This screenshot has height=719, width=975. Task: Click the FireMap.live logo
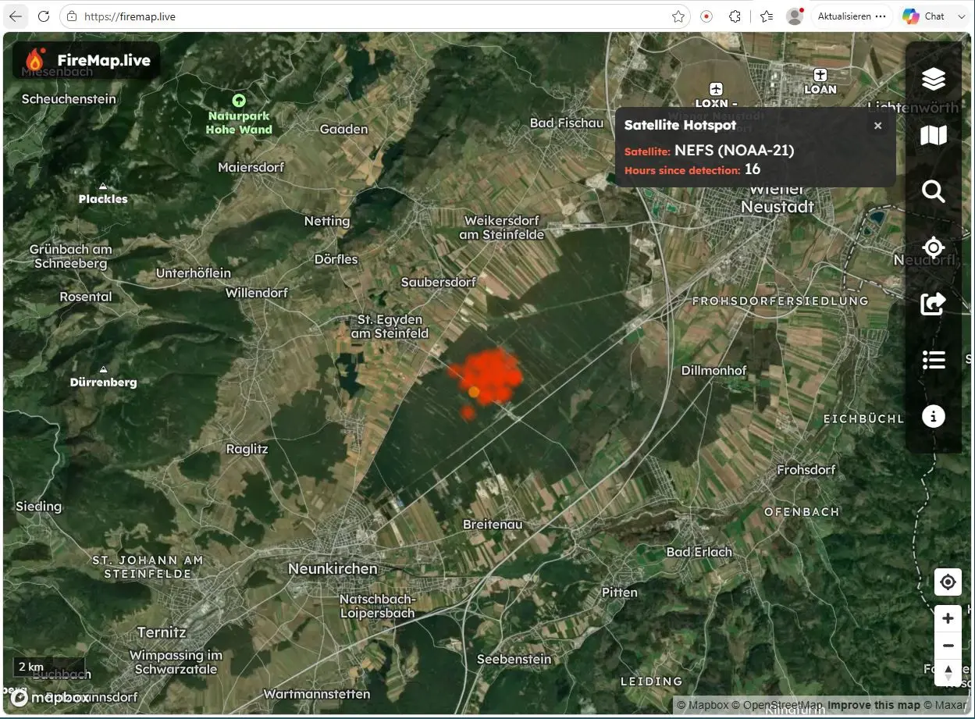click(x=87, y=60)
